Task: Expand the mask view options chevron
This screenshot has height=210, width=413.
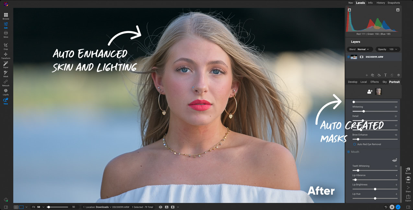Action: tap(178, 207)
